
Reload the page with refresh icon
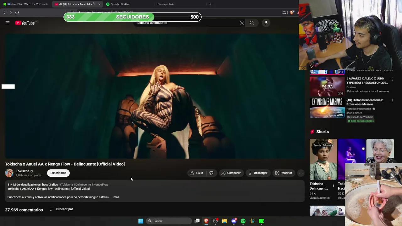[x=17, y=13]
